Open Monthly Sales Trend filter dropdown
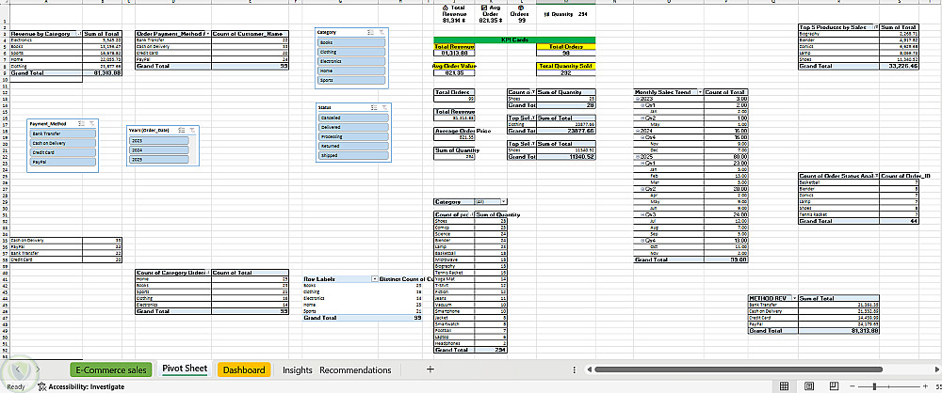Viewport: 942px width, 393px height. [x=701, y=92]
